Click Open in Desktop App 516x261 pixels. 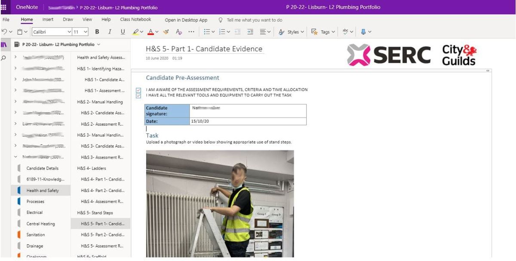pyautogui.click(x=186, y=20)
